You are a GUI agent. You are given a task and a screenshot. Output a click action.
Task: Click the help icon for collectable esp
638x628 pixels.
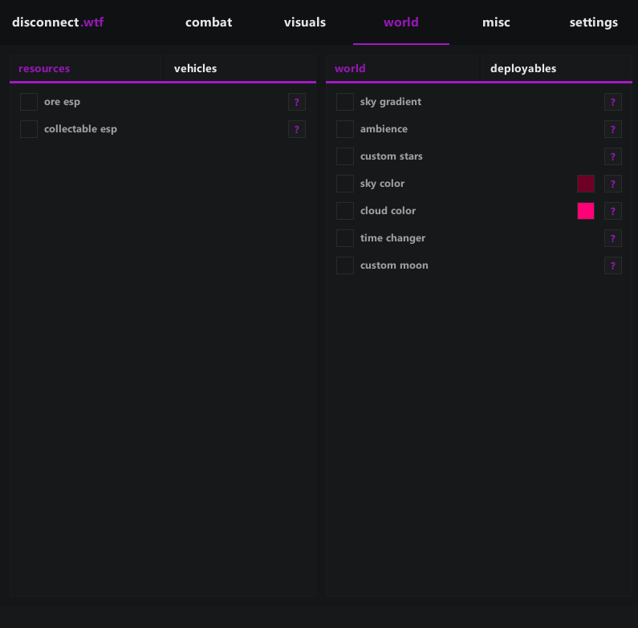[x=297, y=129]
